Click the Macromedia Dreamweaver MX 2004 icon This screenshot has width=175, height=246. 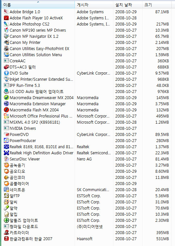click(x=6, y=97)
